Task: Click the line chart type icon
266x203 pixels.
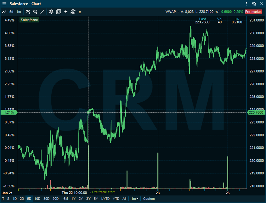Action: point(4,12)
